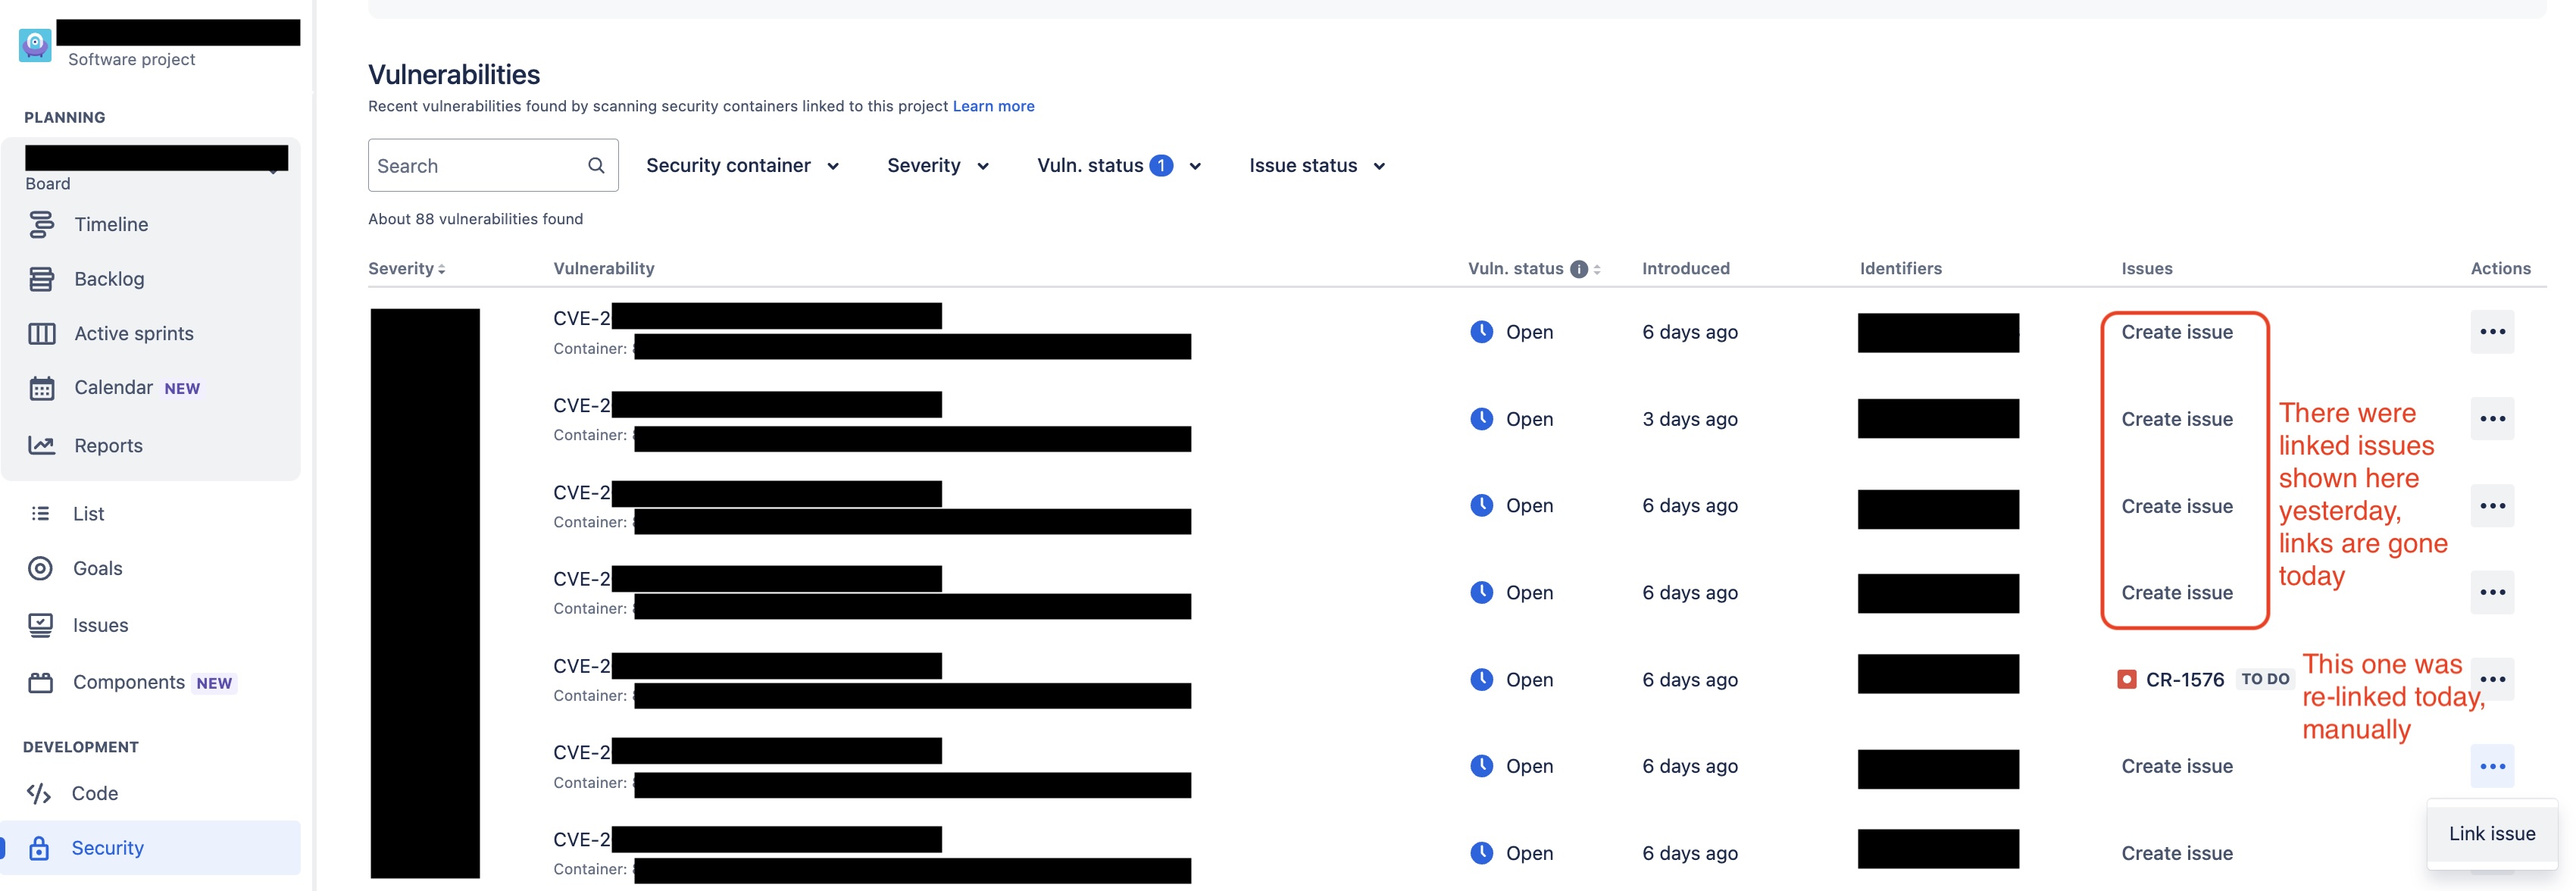Expand the board selector chevron
Image resolution: width=2576 pixels, height=891 pixels.
point(274,172)
